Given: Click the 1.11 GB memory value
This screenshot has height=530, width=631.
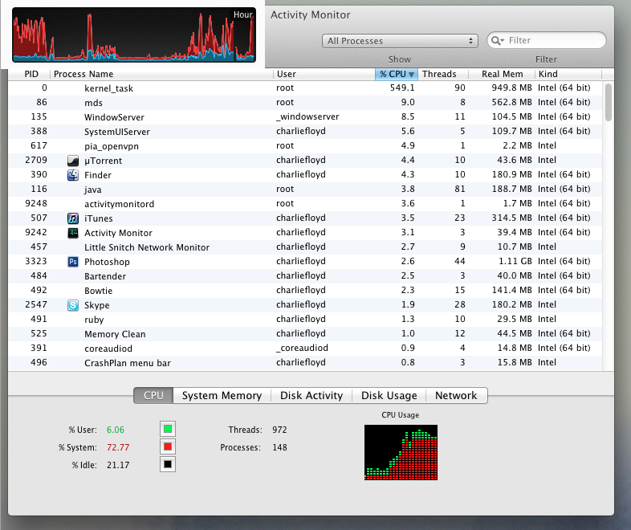Looking at the screenshot, I should tap(515, 261).
